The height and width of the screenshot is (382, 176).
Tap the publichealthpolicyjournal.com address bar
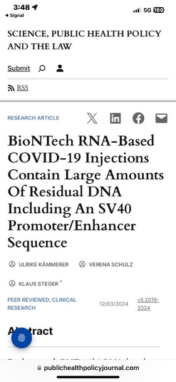pyautogui.click(x=88, y=368)
